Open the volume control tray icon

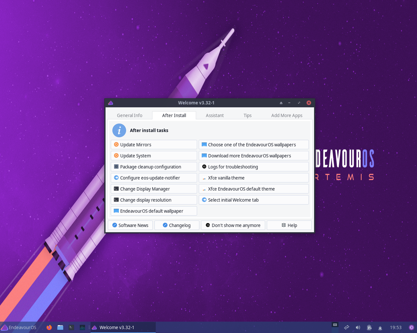[358, 327]
